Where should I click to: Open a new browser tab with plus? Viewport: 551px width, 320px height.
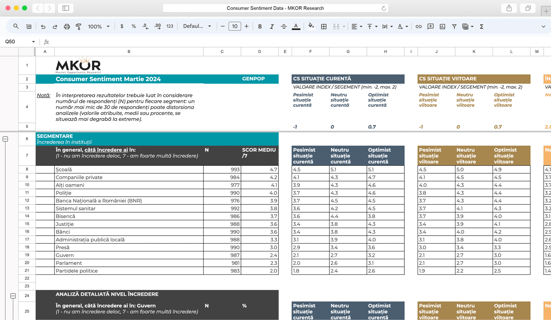[546, 11]
